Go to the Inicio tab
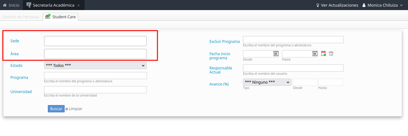Viewport: 408px width, 136px height. coord(11,5)
